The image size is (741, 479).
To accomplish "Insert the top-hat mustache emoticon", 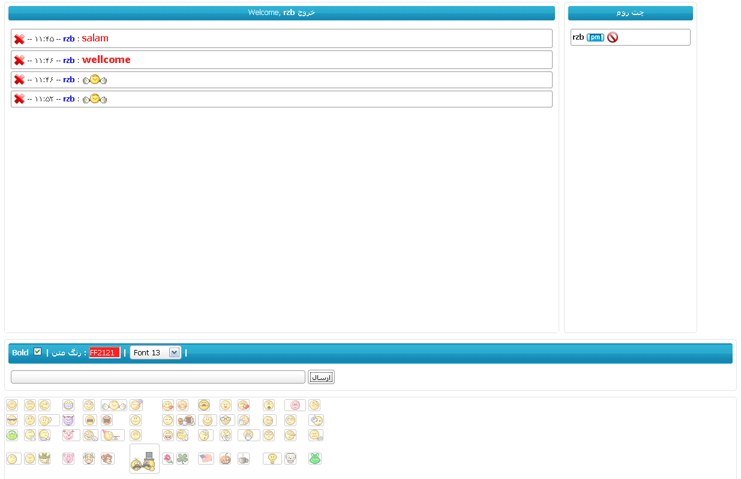I will coord(145,459).
